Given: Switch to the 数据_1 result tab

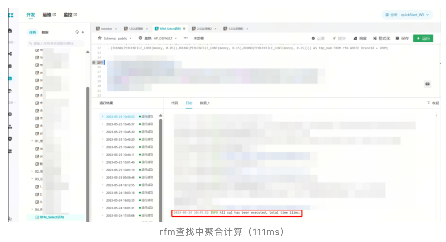Looking at the screenshot, I should coord(204,103).
